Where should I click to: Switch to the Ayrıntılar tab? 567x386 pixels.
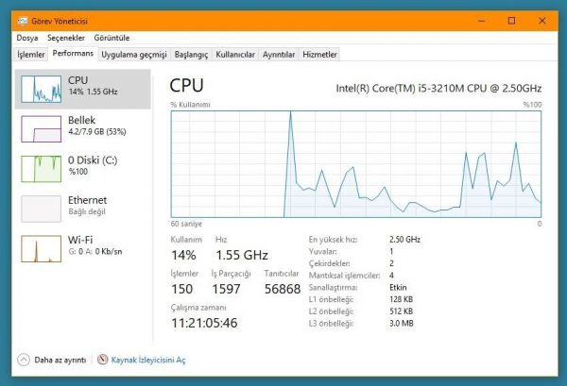point(279,55)
